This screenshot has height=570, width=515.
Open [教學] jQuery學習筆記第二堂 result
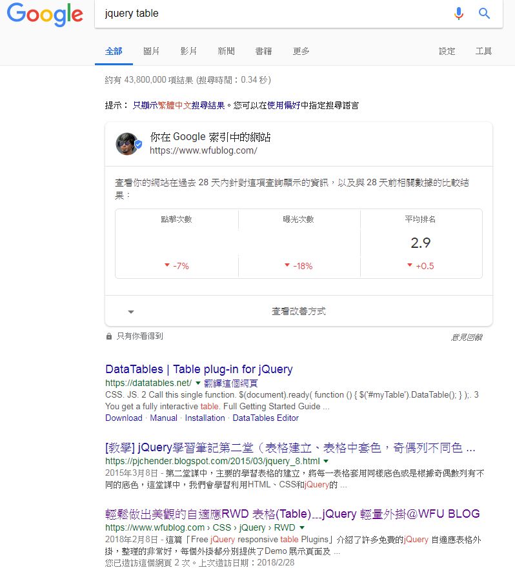pyautogui.click(x=290, y=447)
